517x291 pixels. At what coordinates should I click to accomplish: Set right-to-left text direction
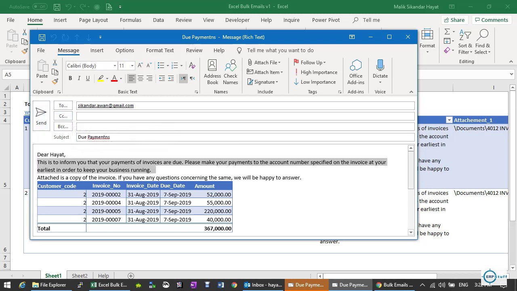(x=192, y=78)
